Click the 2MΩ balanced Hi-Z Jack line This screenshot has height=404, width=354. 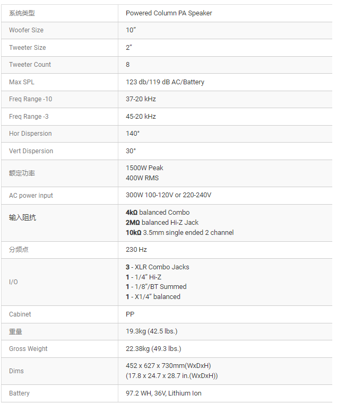(162, 223)
